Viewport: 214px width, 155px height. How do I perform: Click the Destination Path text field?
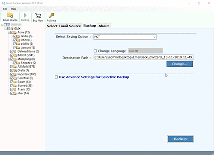(x=143, y=57)
